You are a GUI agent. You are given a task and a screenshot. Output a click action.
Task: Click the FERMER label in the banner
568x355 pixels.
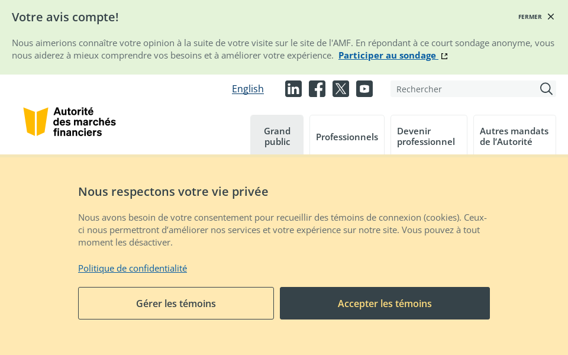530,17
